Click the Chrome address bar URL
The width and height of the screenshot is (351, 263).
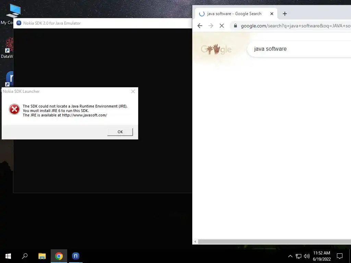pos(296,26)
